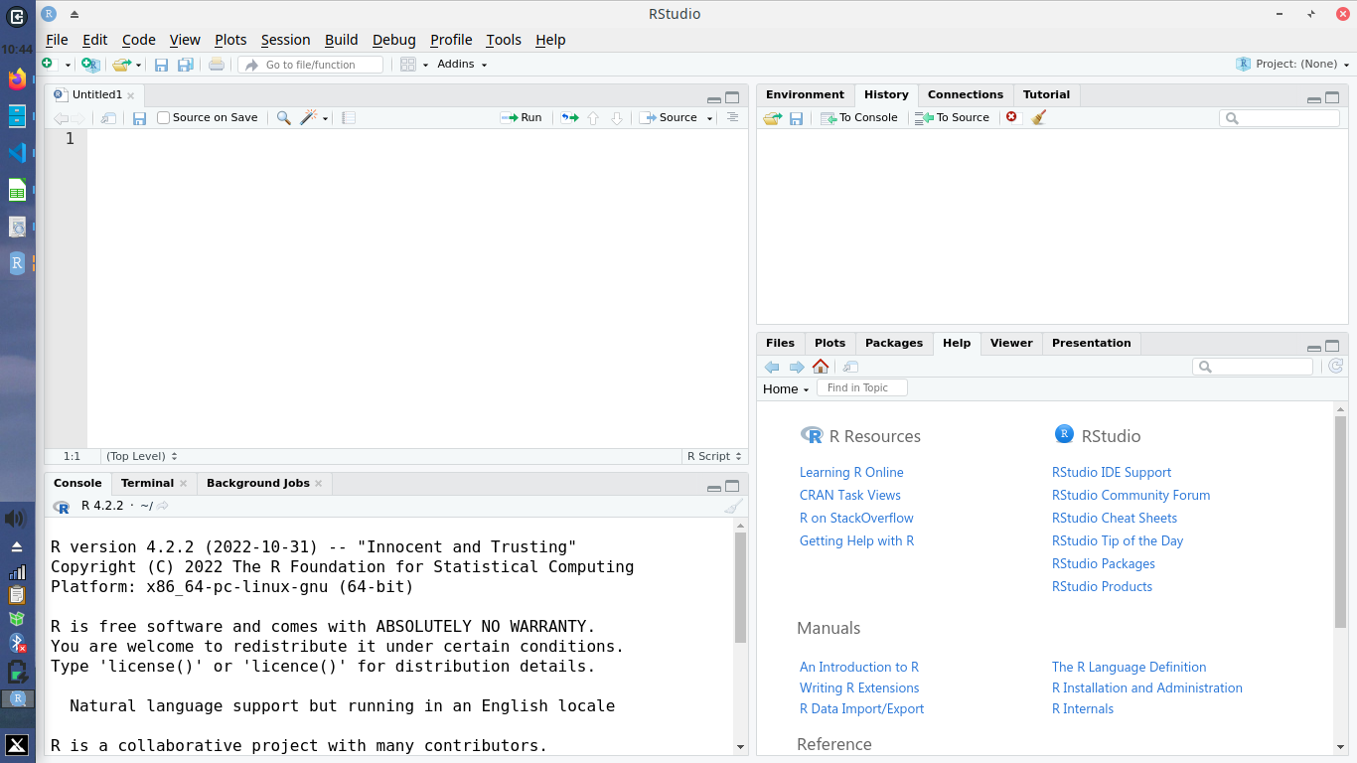Create a new project icon
Screen dimensions: 1357x763
[x=90, y=64]
